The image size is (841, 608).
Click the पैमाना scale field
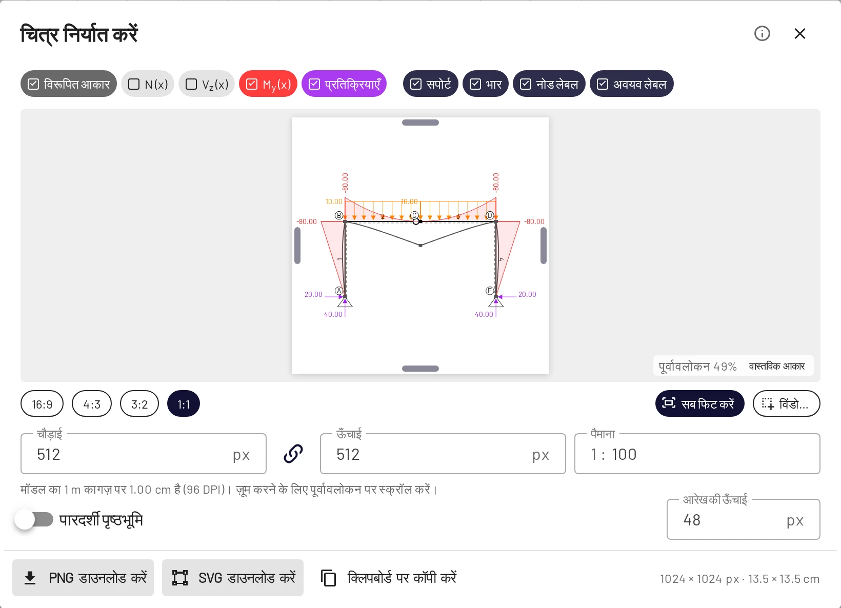697,454
